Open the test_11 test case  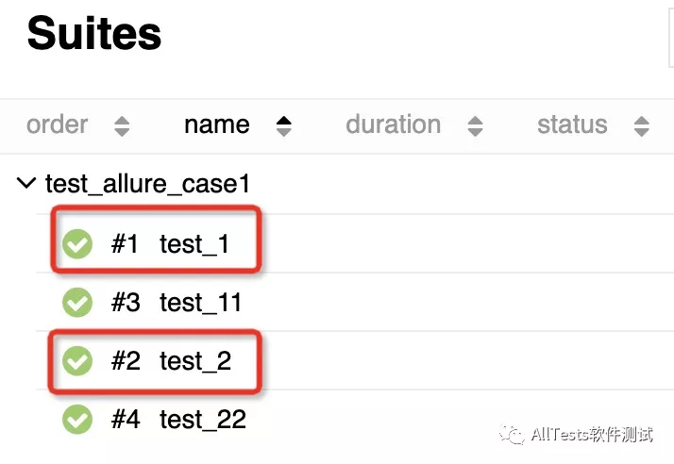point(201,303)
